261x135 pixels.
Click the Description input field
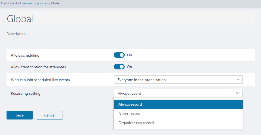tap(131, 34)
